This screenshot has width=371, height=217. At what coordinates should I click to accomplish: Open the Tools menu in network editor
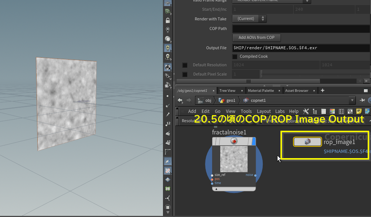tap(246, 111)
